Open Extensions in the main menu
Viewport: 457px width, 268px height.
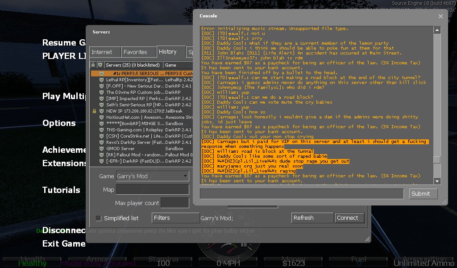(x=64, y=163)
